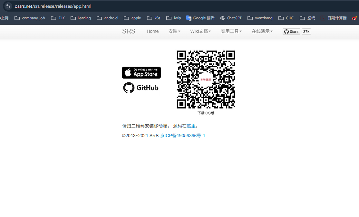Open the 这里 source code link

[191, 126]
